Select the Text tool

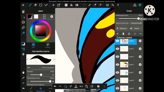(x=118, y=5)
